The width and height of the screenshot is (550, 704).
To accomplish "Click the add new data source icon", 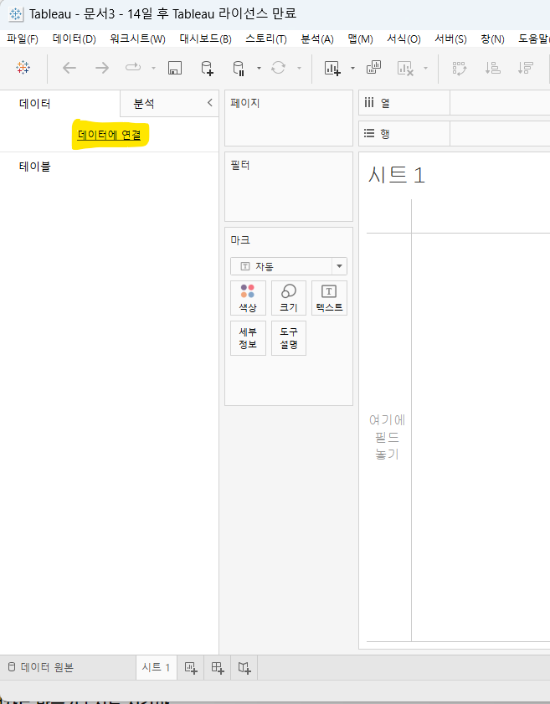I will [207, 69].
